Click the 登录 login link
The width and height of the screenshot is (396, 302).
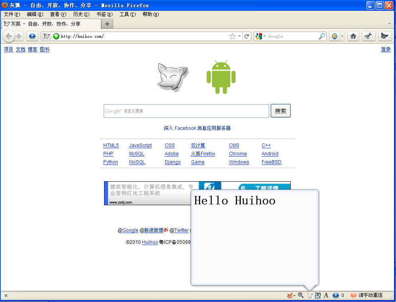pos(386,49)
